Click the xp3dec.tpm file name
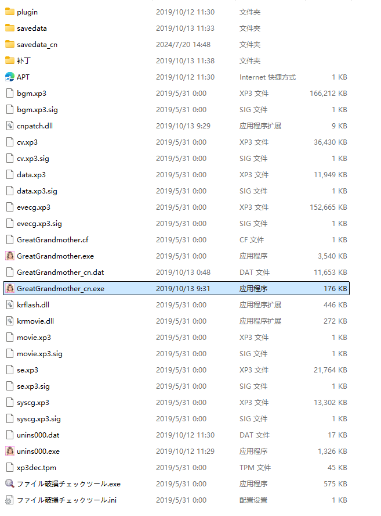This screenshot has width=381, height=516. click(37, 467)
